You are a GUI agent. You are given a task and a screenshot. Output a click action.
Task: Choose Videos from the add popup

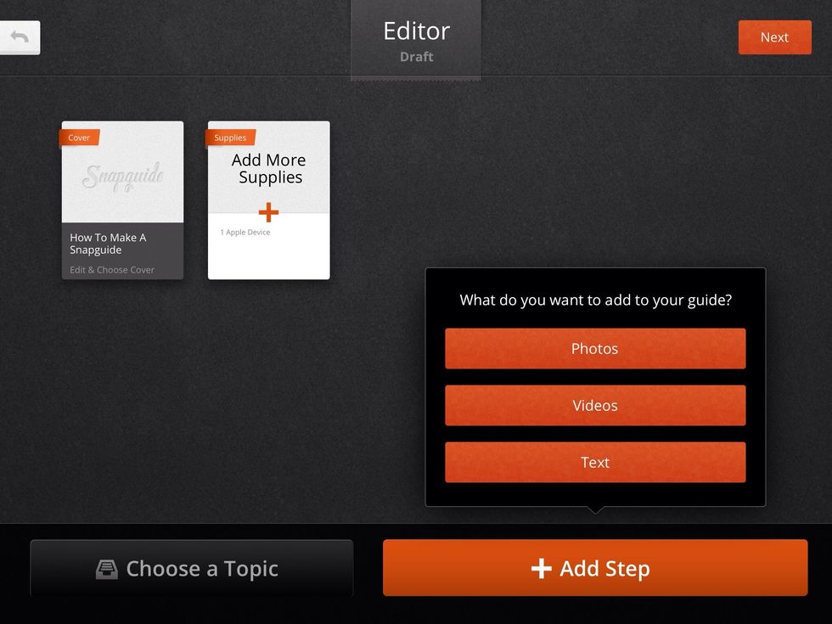pos(594,406)
